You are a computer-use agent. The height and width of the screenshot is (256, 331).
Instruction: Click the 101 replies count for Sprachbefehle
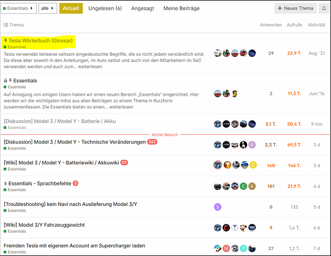tap(271, 186)
